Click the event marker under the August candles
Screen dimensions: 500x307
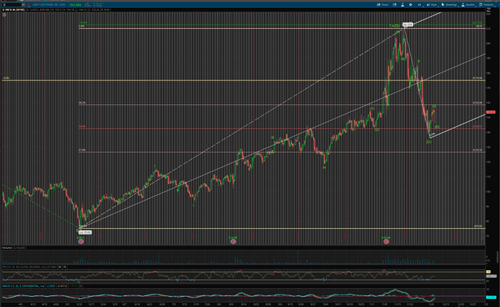pyautogui.click(x=233, y=241)
